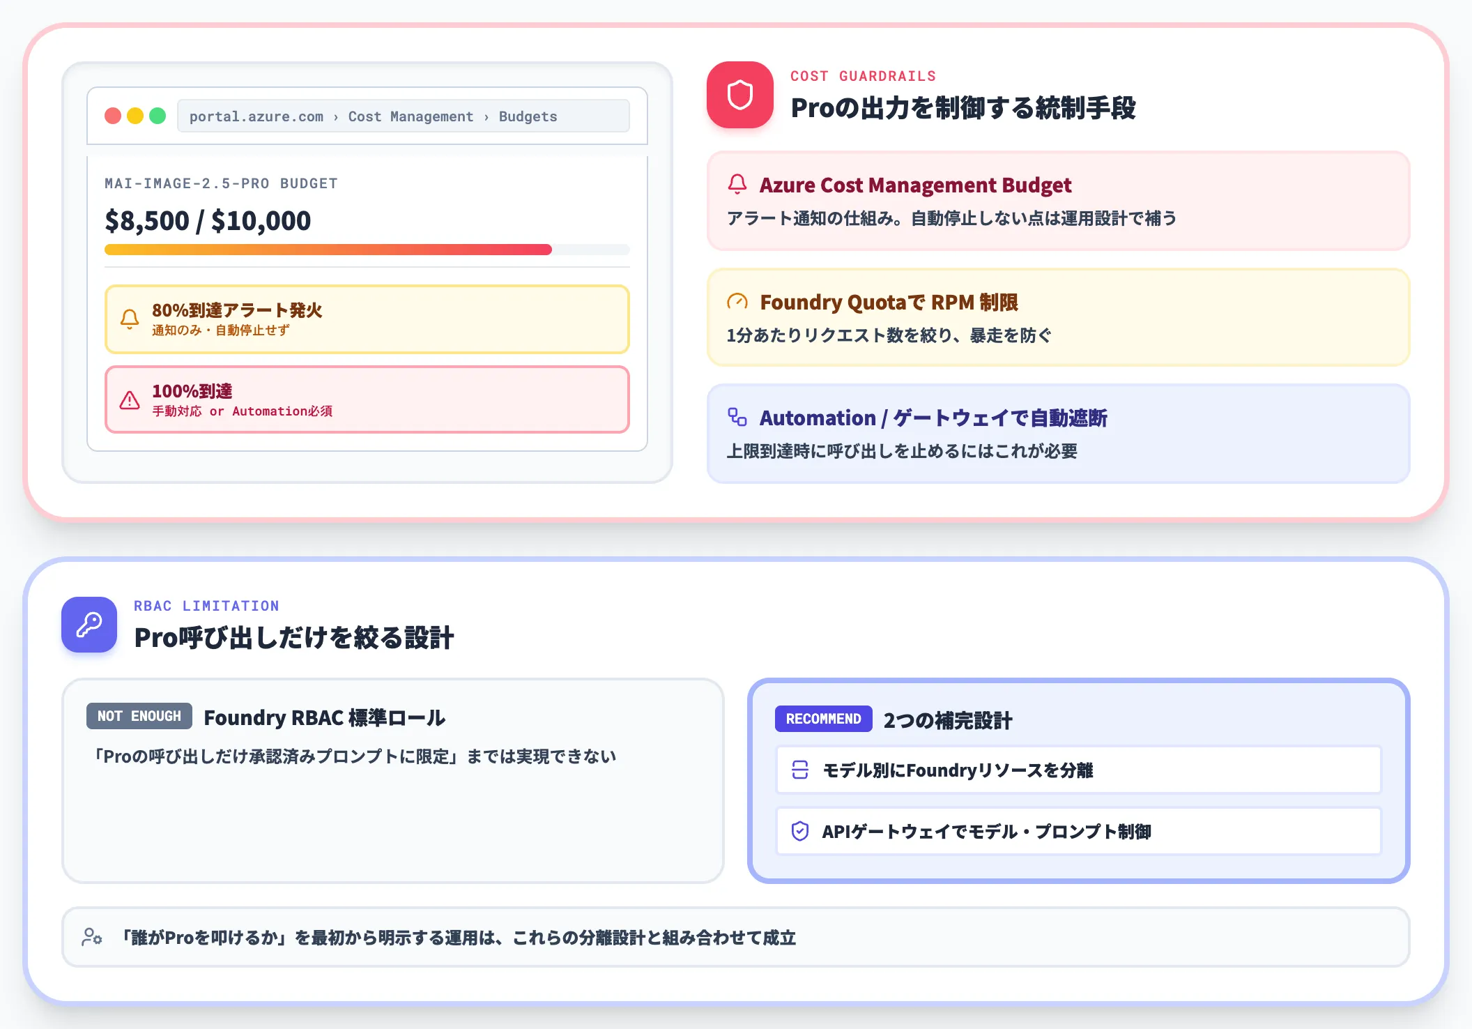1472x1029 pixels.
Task: Click the COST GUARDRAILS label
Action: (863, 76)
